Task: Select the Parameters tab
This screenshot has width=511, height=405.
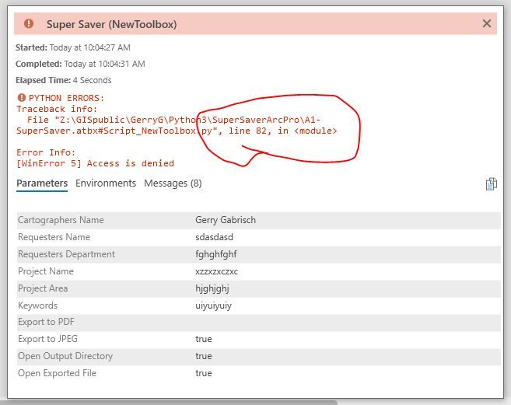Action: click(42, 183)
